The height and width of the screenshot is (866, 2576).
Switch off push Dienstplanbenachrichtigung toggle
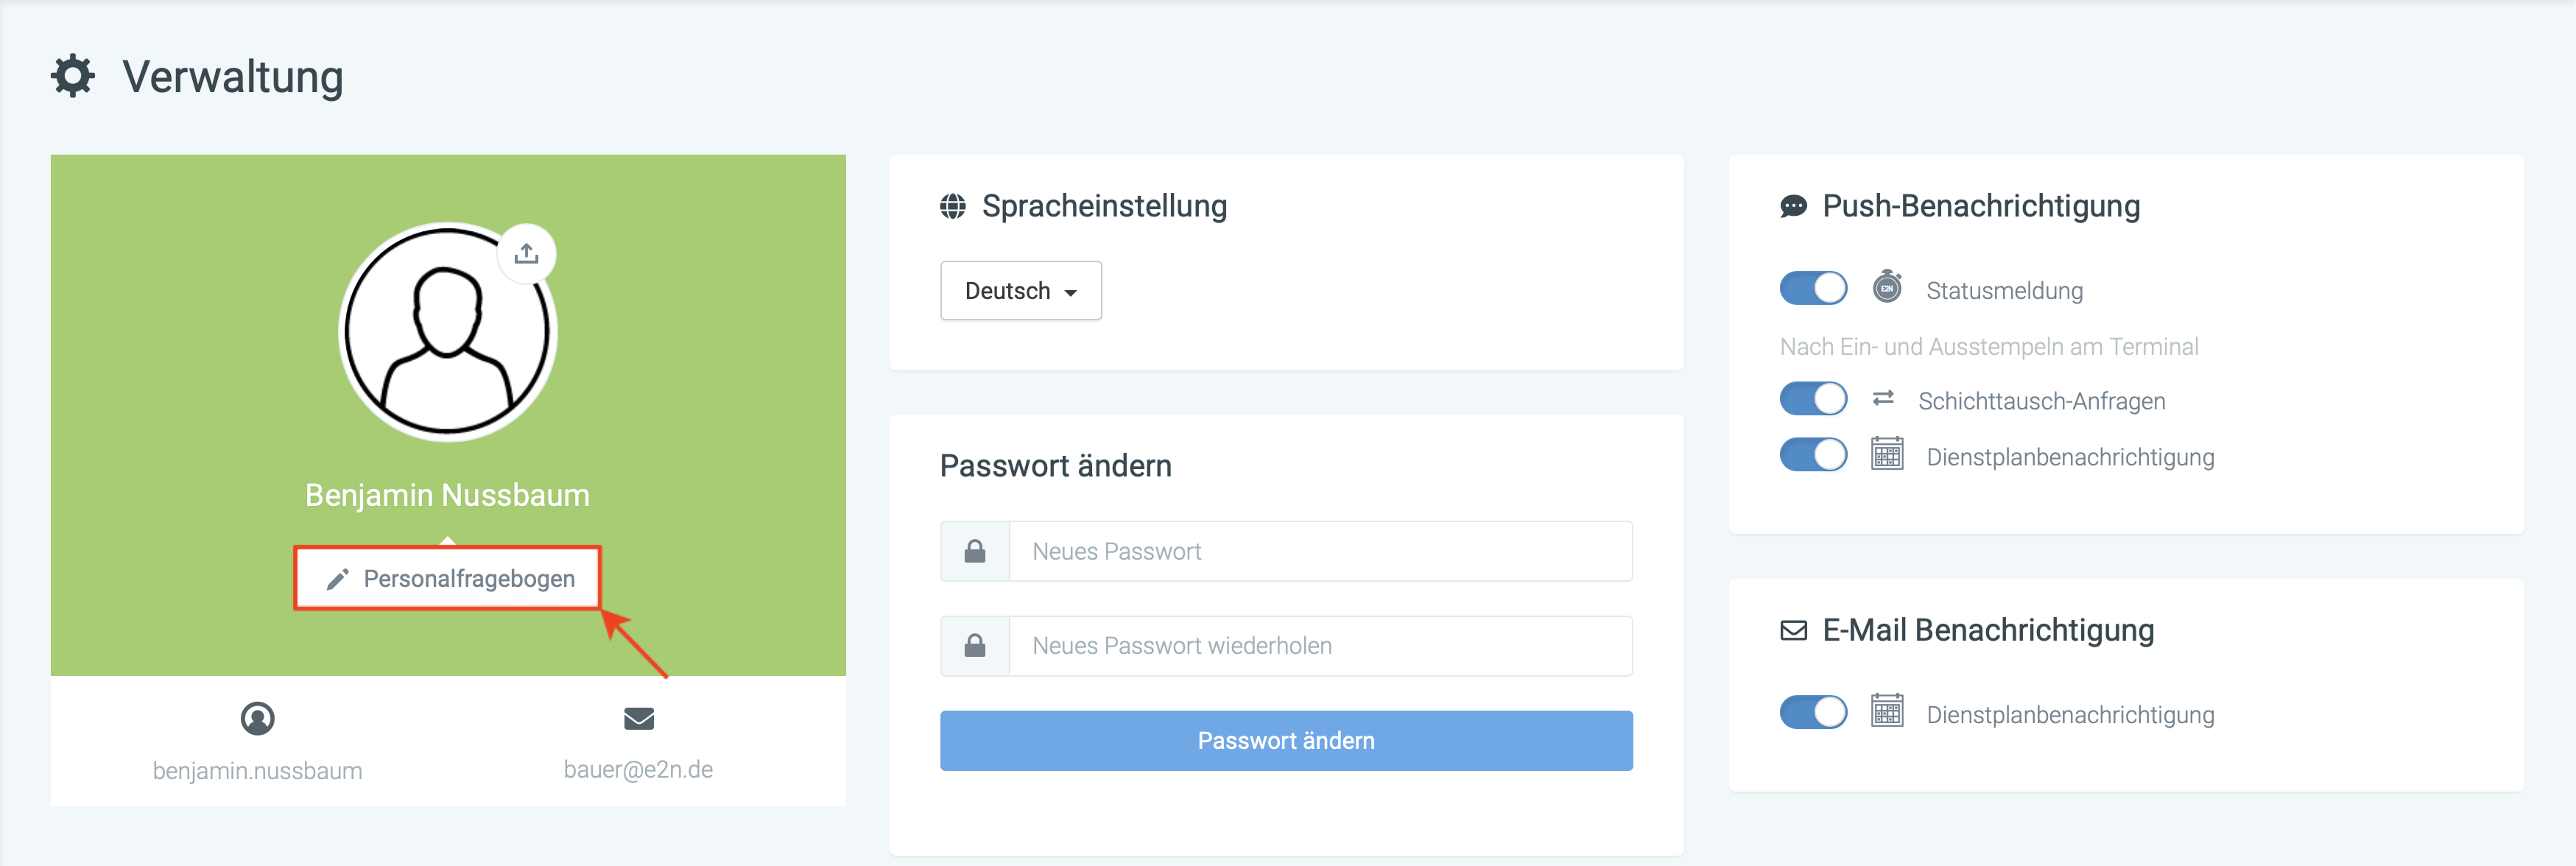[x=1813, y=455]
